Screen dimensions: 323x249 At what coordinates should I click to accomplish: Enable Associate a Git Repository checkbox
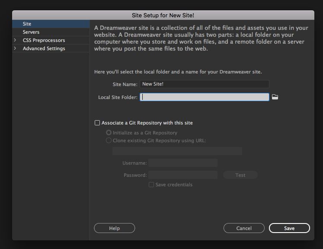[x=97, y=123]
